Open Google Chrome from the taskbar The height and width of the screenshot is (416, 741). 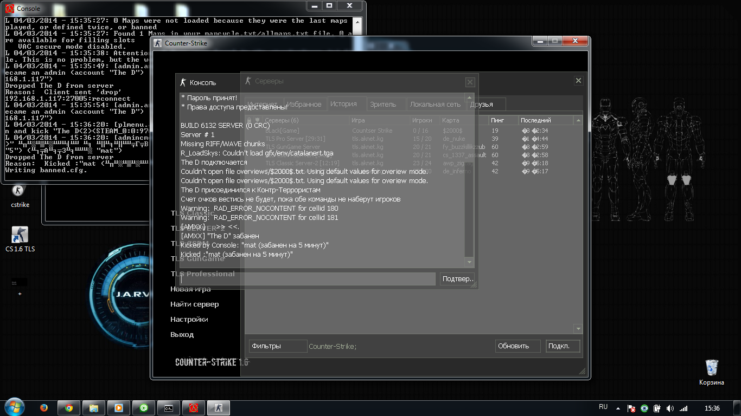tap(69, 408)
